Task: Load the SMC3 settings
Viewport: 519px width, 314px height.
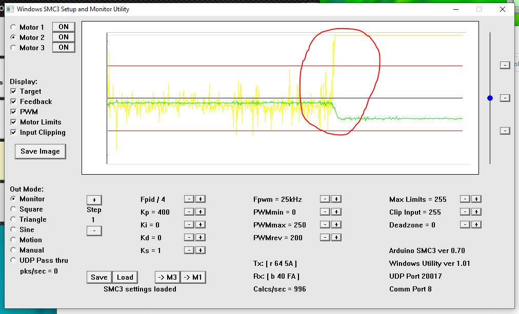Action: [125, 277]
